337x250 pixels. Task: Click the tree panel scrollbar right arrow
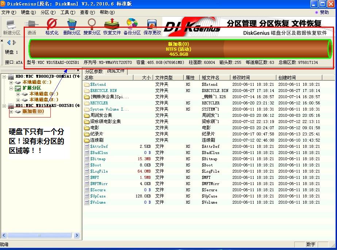[77, 235]
